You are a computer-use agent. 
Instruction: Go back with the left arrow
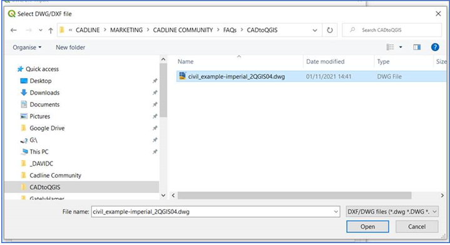click(14, 30)
